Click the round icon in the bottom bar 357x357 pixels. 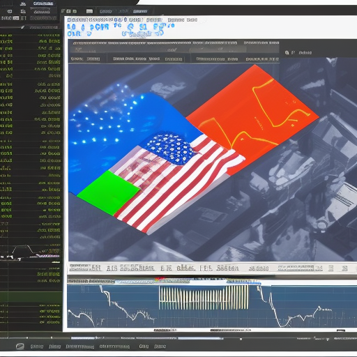pos(20,347)
